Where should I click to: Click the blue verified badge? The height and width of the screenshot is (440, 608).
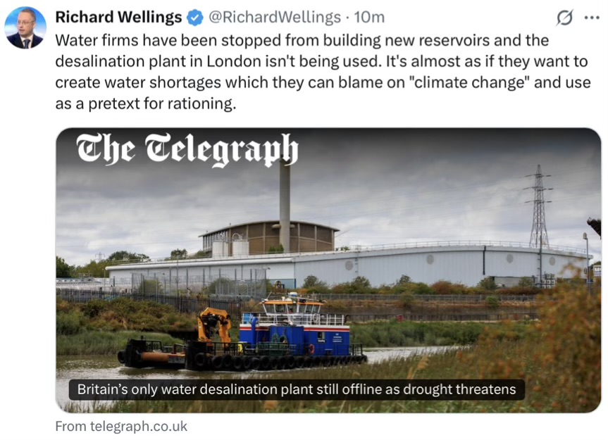tap(195, 18)
